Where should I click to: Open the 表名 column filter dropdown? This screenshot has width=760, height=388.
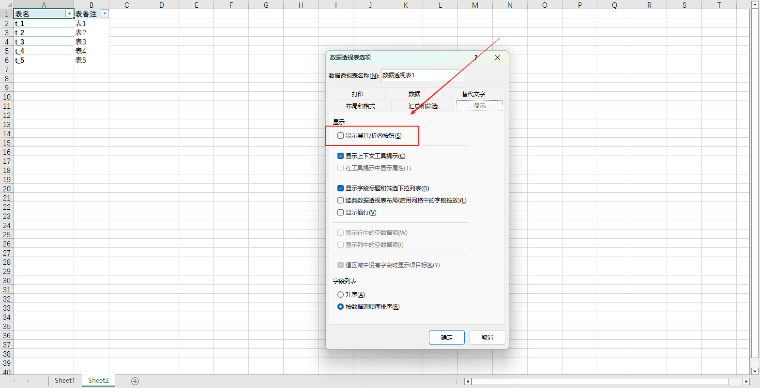point(69,14)
